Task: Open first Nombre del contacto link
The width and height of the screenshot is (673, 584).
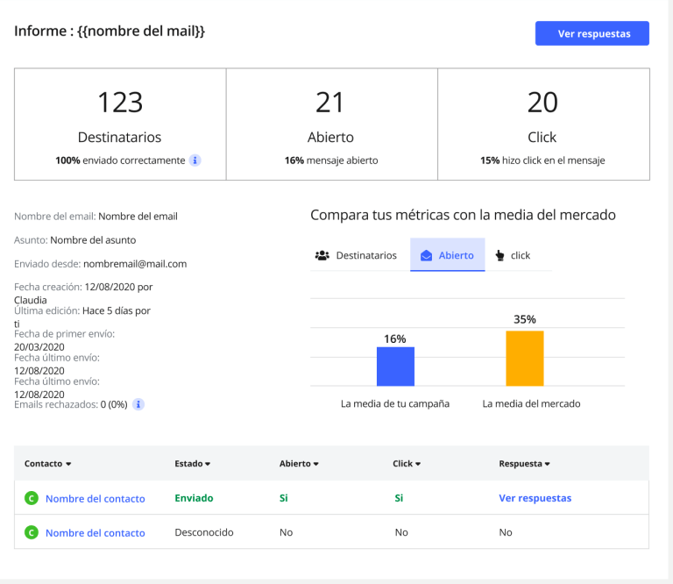Action: coord(95,498)
